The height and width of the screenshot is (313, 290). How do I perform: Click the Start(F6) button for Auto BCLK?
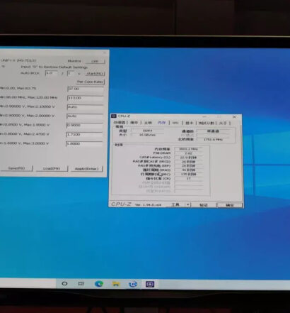click(95, 74)
